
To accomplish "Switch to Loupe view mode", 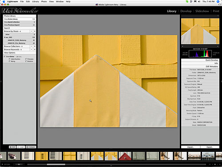I will point(21,147).
